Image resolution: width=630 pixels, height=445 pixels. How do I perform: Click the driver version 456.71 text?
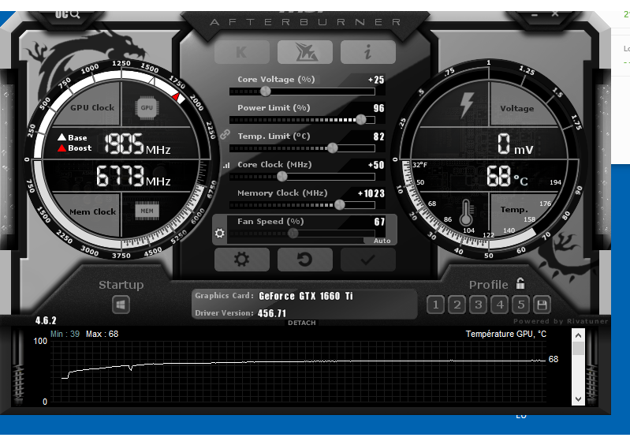[272, 313]
